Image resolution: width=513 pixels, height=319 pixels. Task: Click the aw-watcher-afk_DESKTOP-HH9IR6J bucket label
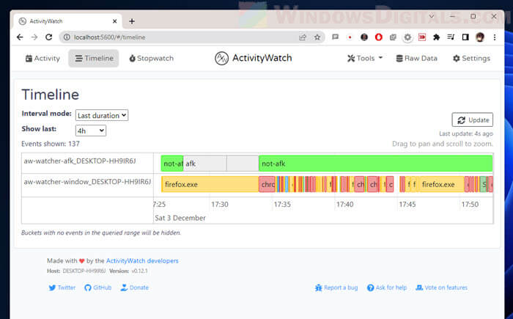pyautogui.click(x=80, y=161)
